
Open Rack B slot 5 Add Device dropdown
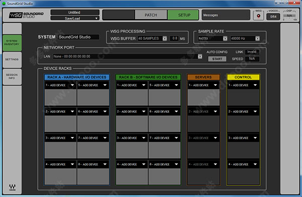[164, 85]
